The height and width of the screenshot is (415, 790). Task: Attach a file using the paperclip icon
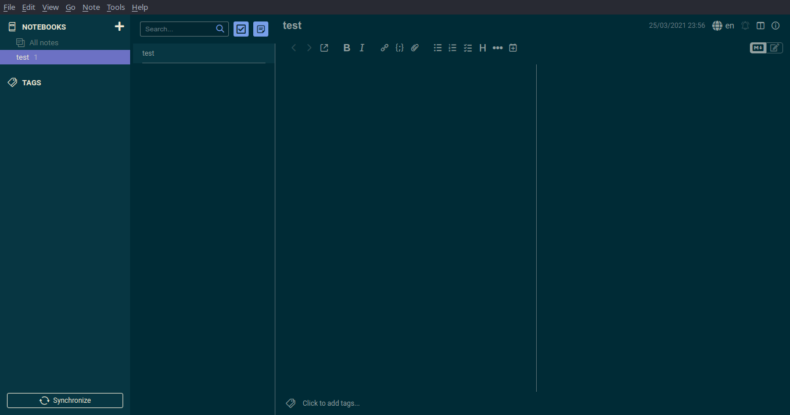(x=415, y=48)
